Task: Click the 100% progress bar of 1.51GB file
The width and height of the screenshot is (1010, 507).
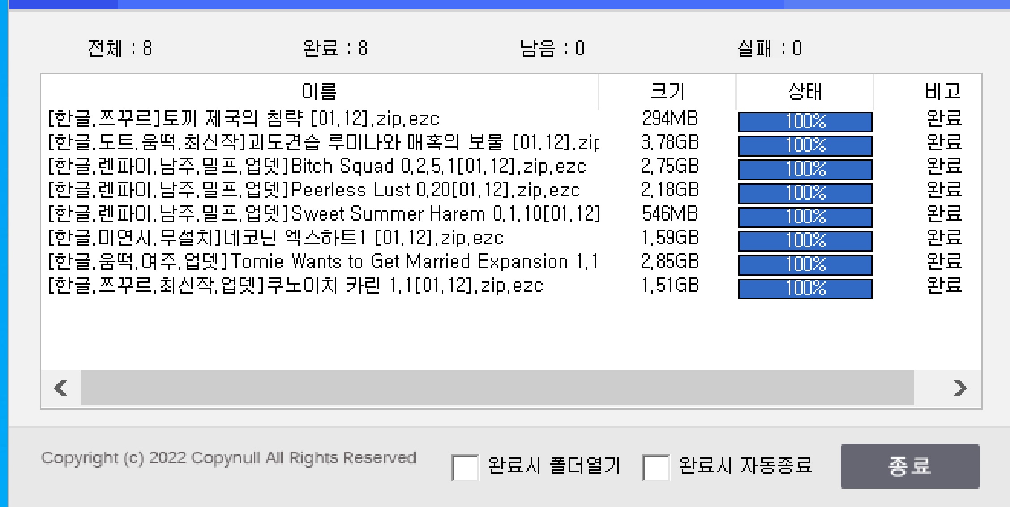Action: tap(805, 289)
